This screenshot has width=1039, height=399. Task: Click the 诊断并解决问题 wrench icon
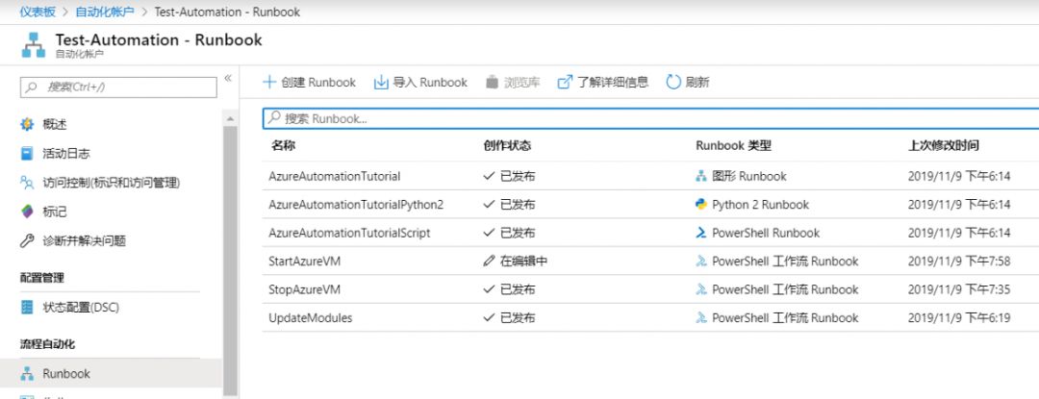coord(27,241)
